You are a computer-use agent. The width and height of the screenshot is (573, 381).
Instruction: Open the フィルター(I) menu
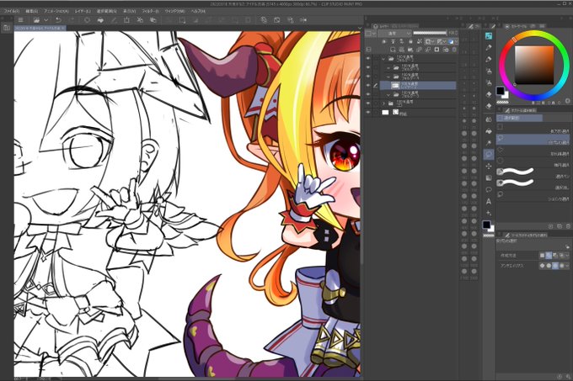tap(150, 11)
